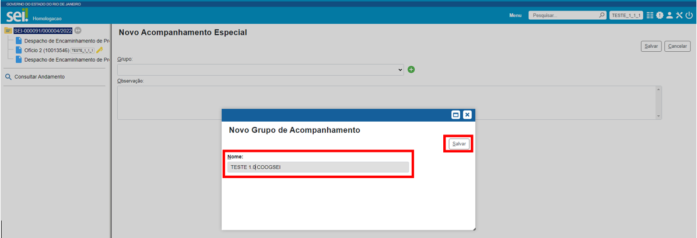Image resolution: width=697 pixels, height=238 pixels.
Task: Open the Grupo dropdown list
Action: click(261, 70)
